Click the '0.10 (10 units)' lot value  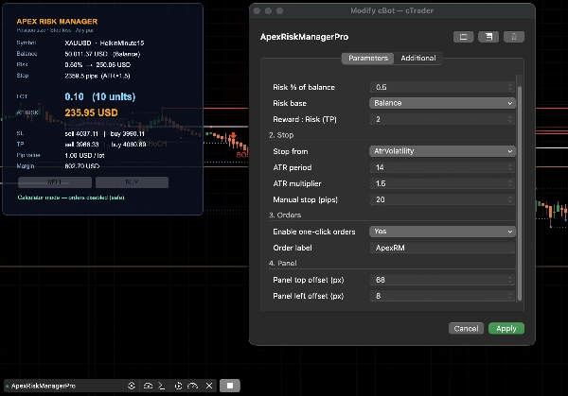tap(100, 96)
